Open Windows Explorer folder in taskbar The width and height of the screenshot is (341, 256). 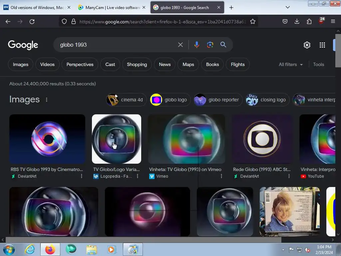click(x=92, y=249)
